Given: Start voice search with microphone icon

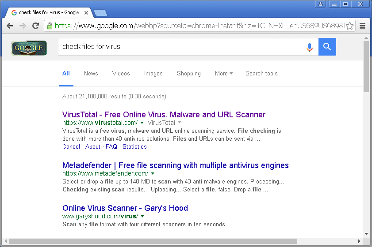Looking at the screenshot, I should pyautogui.click(x=309, y=47).
